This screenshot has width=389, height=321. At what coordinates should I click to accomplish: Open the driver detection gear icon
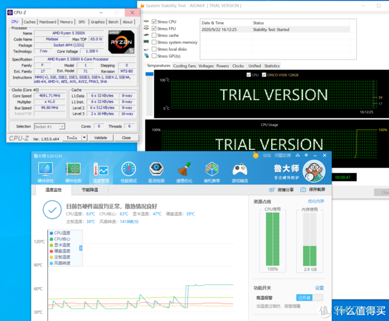point(156,169)
